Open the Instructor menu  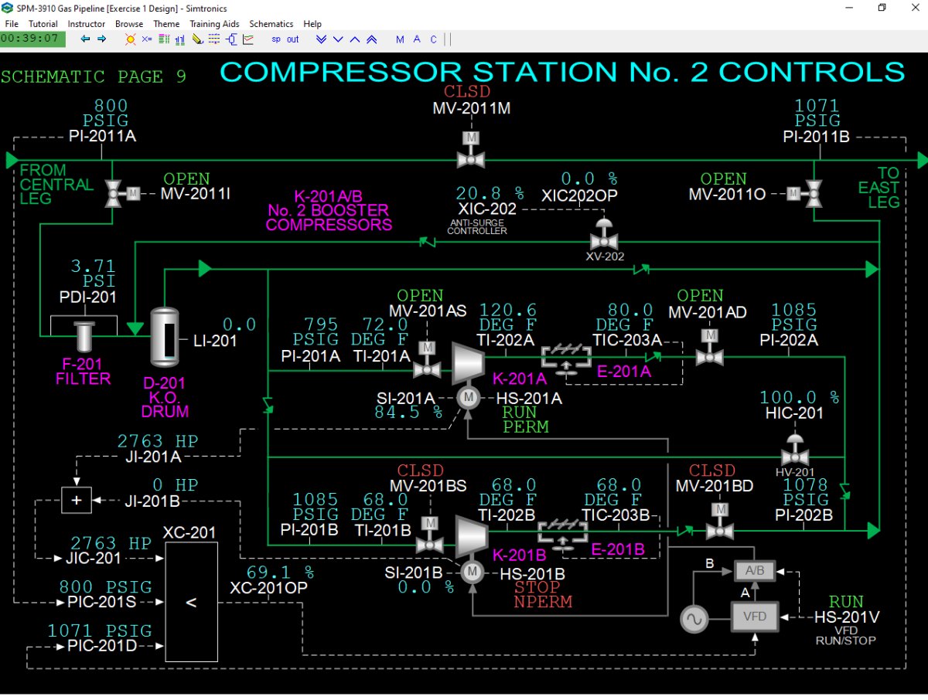[87, 24]
